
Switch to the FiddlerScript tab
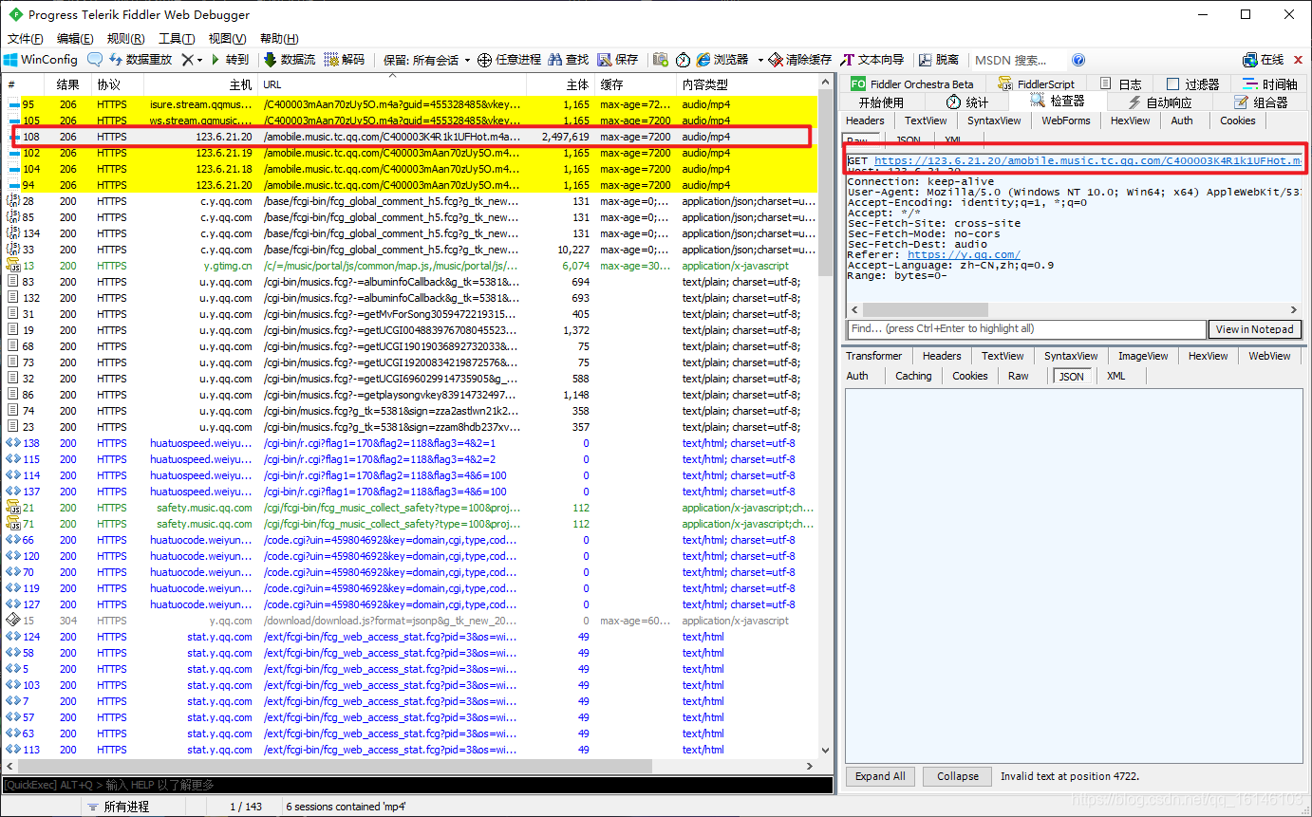(x=1036, y=84)
